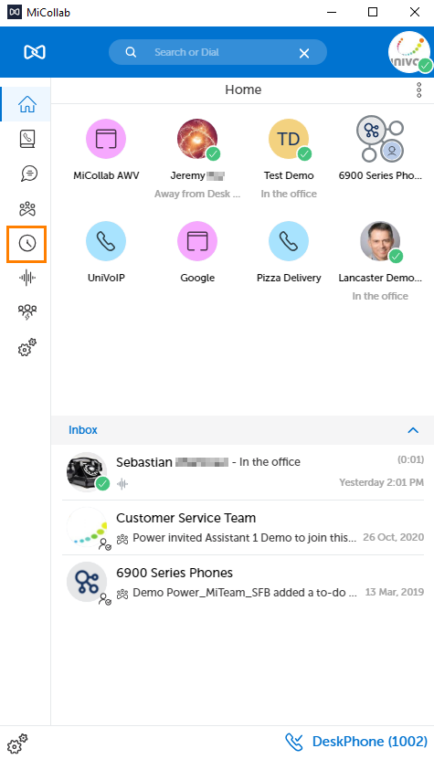Clear the search field with X
This screenshot has width=434, height=759.
tap(303, 53)
